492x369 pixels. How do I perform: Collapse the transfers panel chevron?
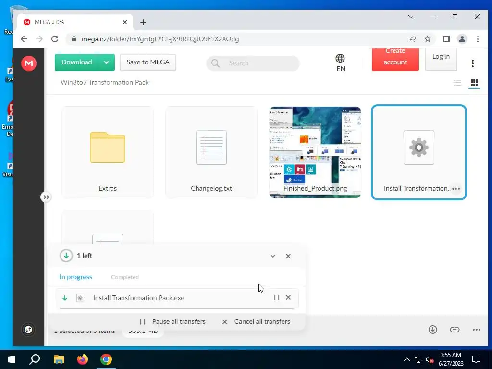(x=273, y=256)
